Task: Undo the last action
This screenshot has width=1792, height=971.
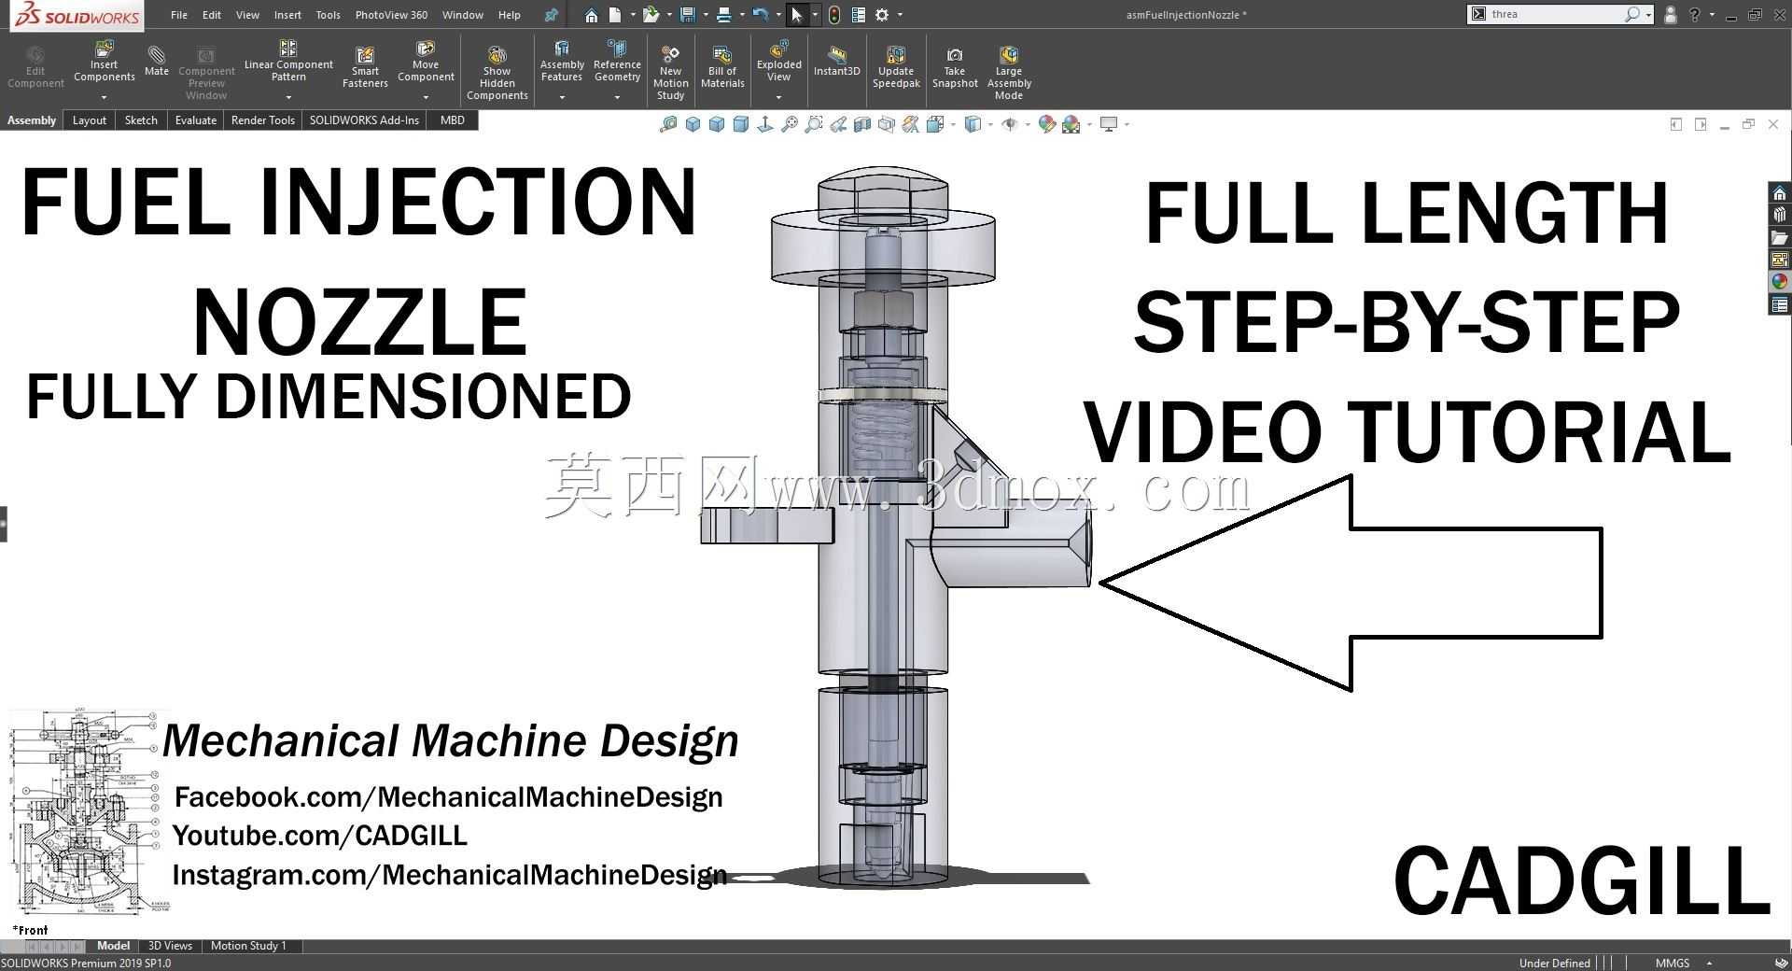Action: (x=760, y=15)
